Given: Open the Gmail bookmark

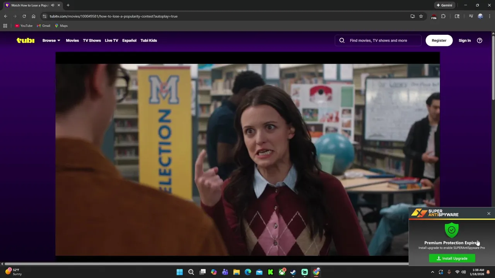Looking at the screenshot, I should pos(43,26).
